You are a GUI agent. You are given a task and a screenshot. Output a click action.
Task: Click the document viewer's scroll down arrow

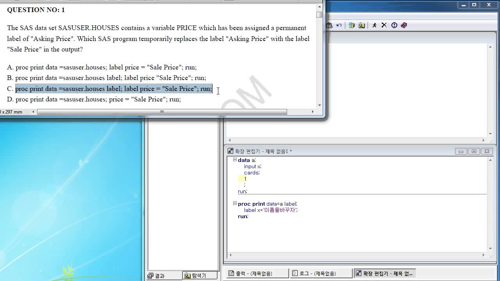pyautogui.click(x=320, y=105)
